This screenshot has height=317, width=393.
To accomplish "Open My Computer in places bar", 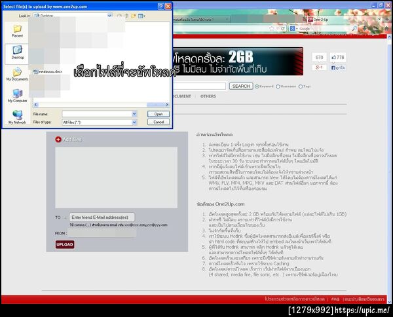I will [17, 96].
